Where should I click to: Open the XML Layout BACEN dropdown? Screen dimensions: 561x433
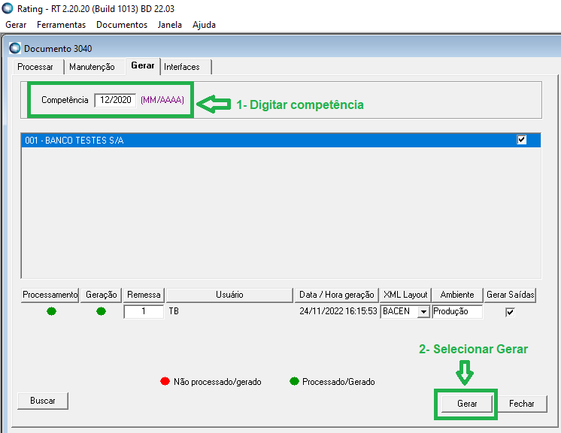point(423,311)
